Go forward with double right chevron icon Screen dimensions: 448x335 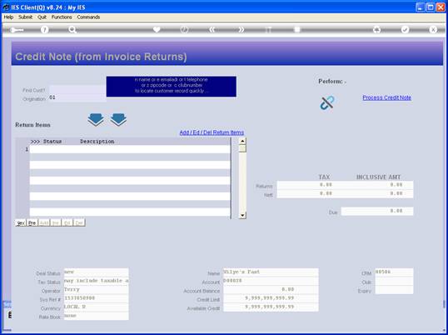point(241,30)
